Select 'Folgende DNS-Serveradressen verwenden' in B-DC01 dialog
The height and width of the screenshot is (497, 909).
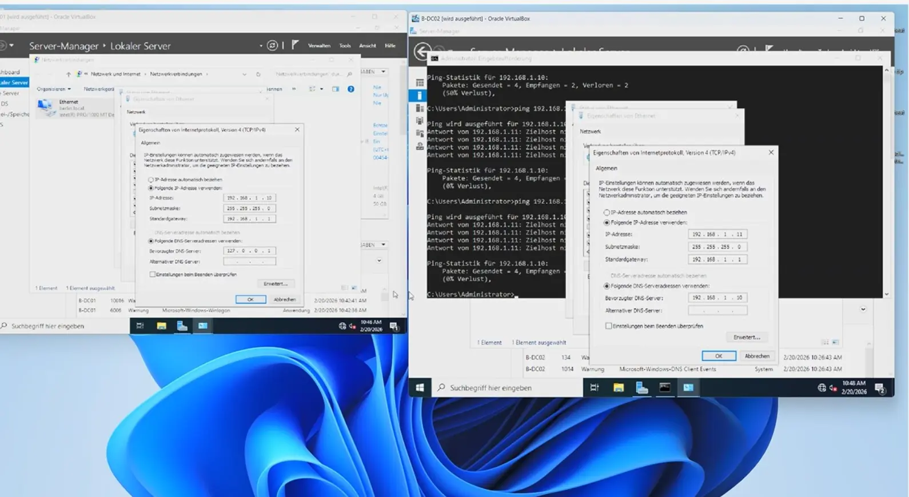[151, 241]
